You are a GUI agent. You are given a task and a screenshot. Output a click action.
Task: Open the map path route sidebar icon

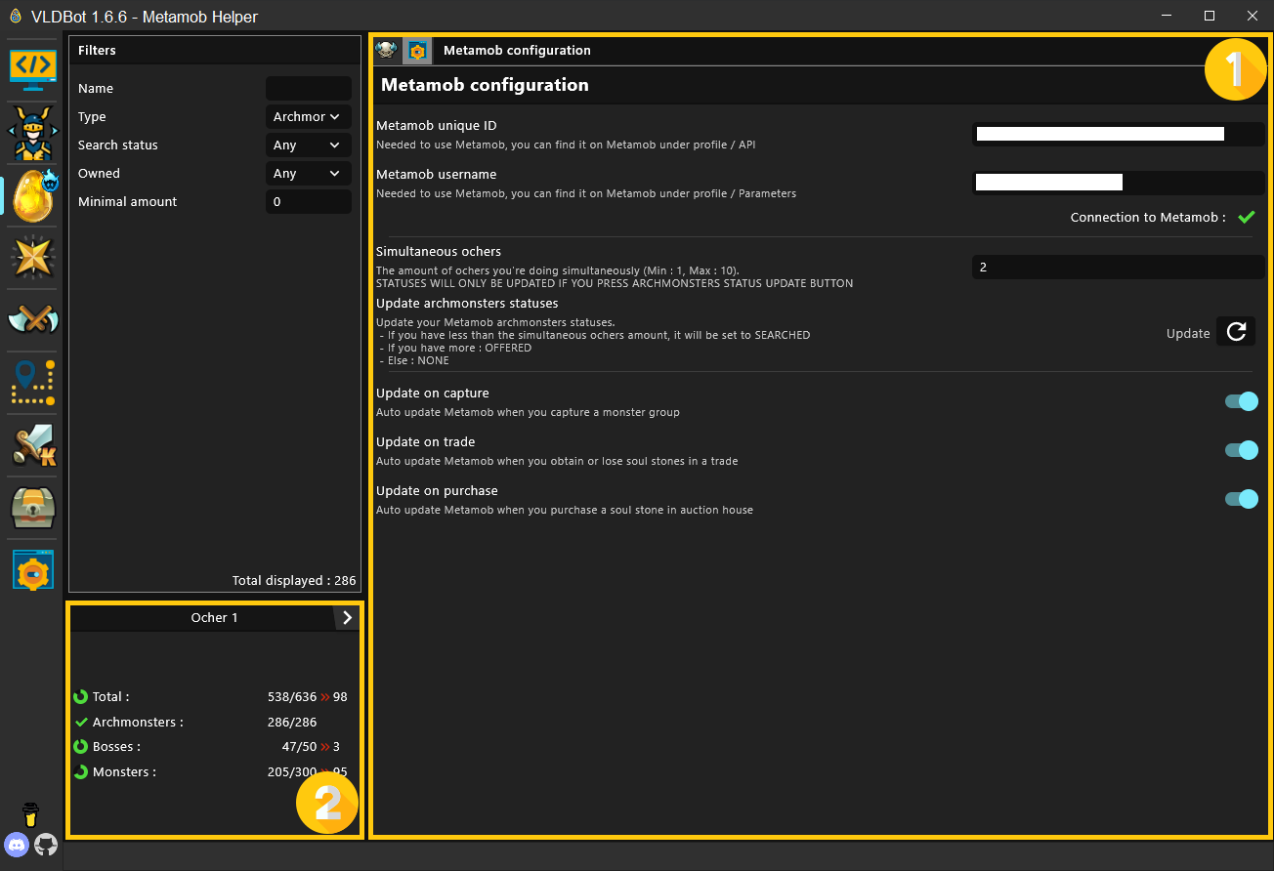coord(33,383)
